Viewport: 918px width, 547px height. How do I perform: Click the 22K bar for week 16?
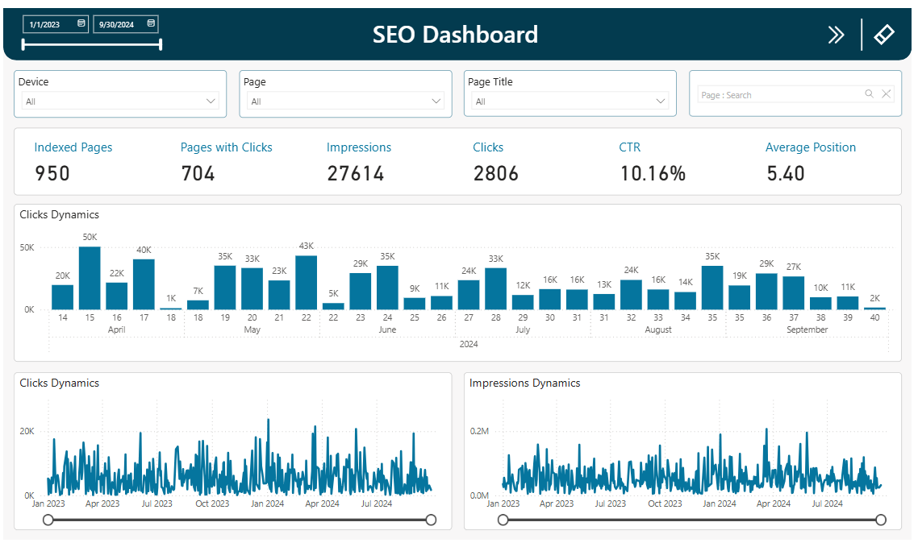pyautogui.click(x=116, y=296)
